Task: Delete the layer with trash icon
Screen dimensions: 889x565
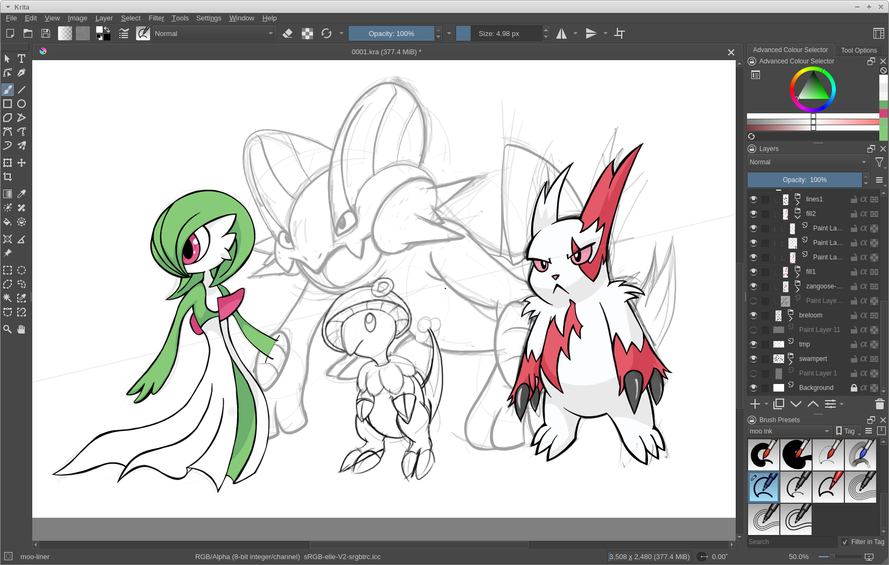Action: [x=880, y=404]
